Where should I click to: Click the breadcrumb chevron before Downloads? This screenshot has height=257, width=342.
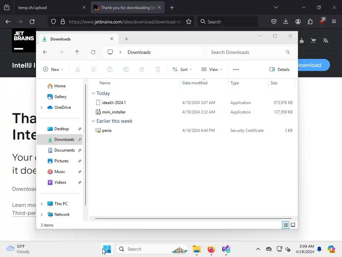[120, 52]
